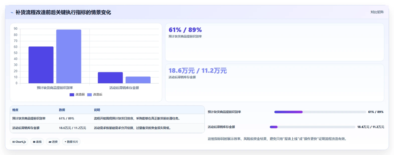Click the 改造前 bar for 活动后滞销库存金额
This screenshot has width=394, height=155.
[110, 78]
